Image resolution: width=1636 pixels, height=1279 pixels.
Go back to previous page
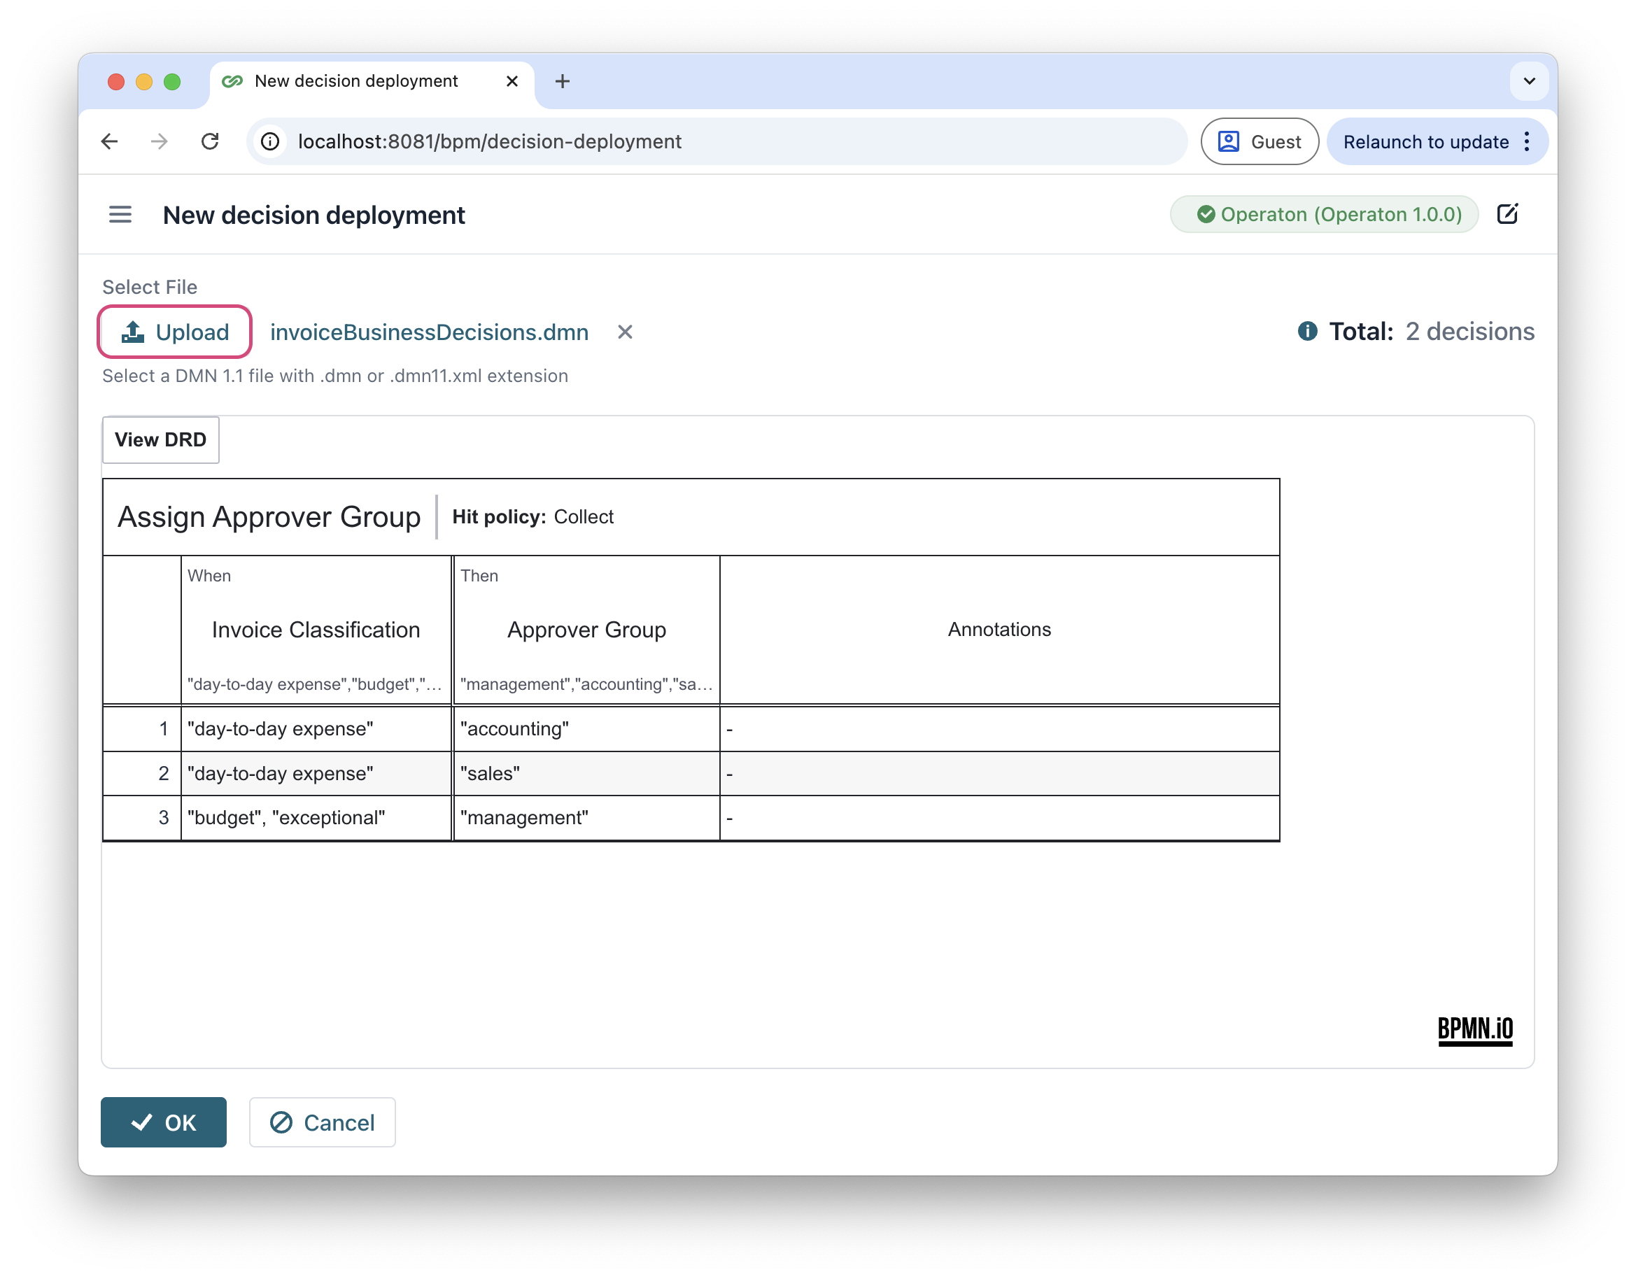click(x=110, y=141)
